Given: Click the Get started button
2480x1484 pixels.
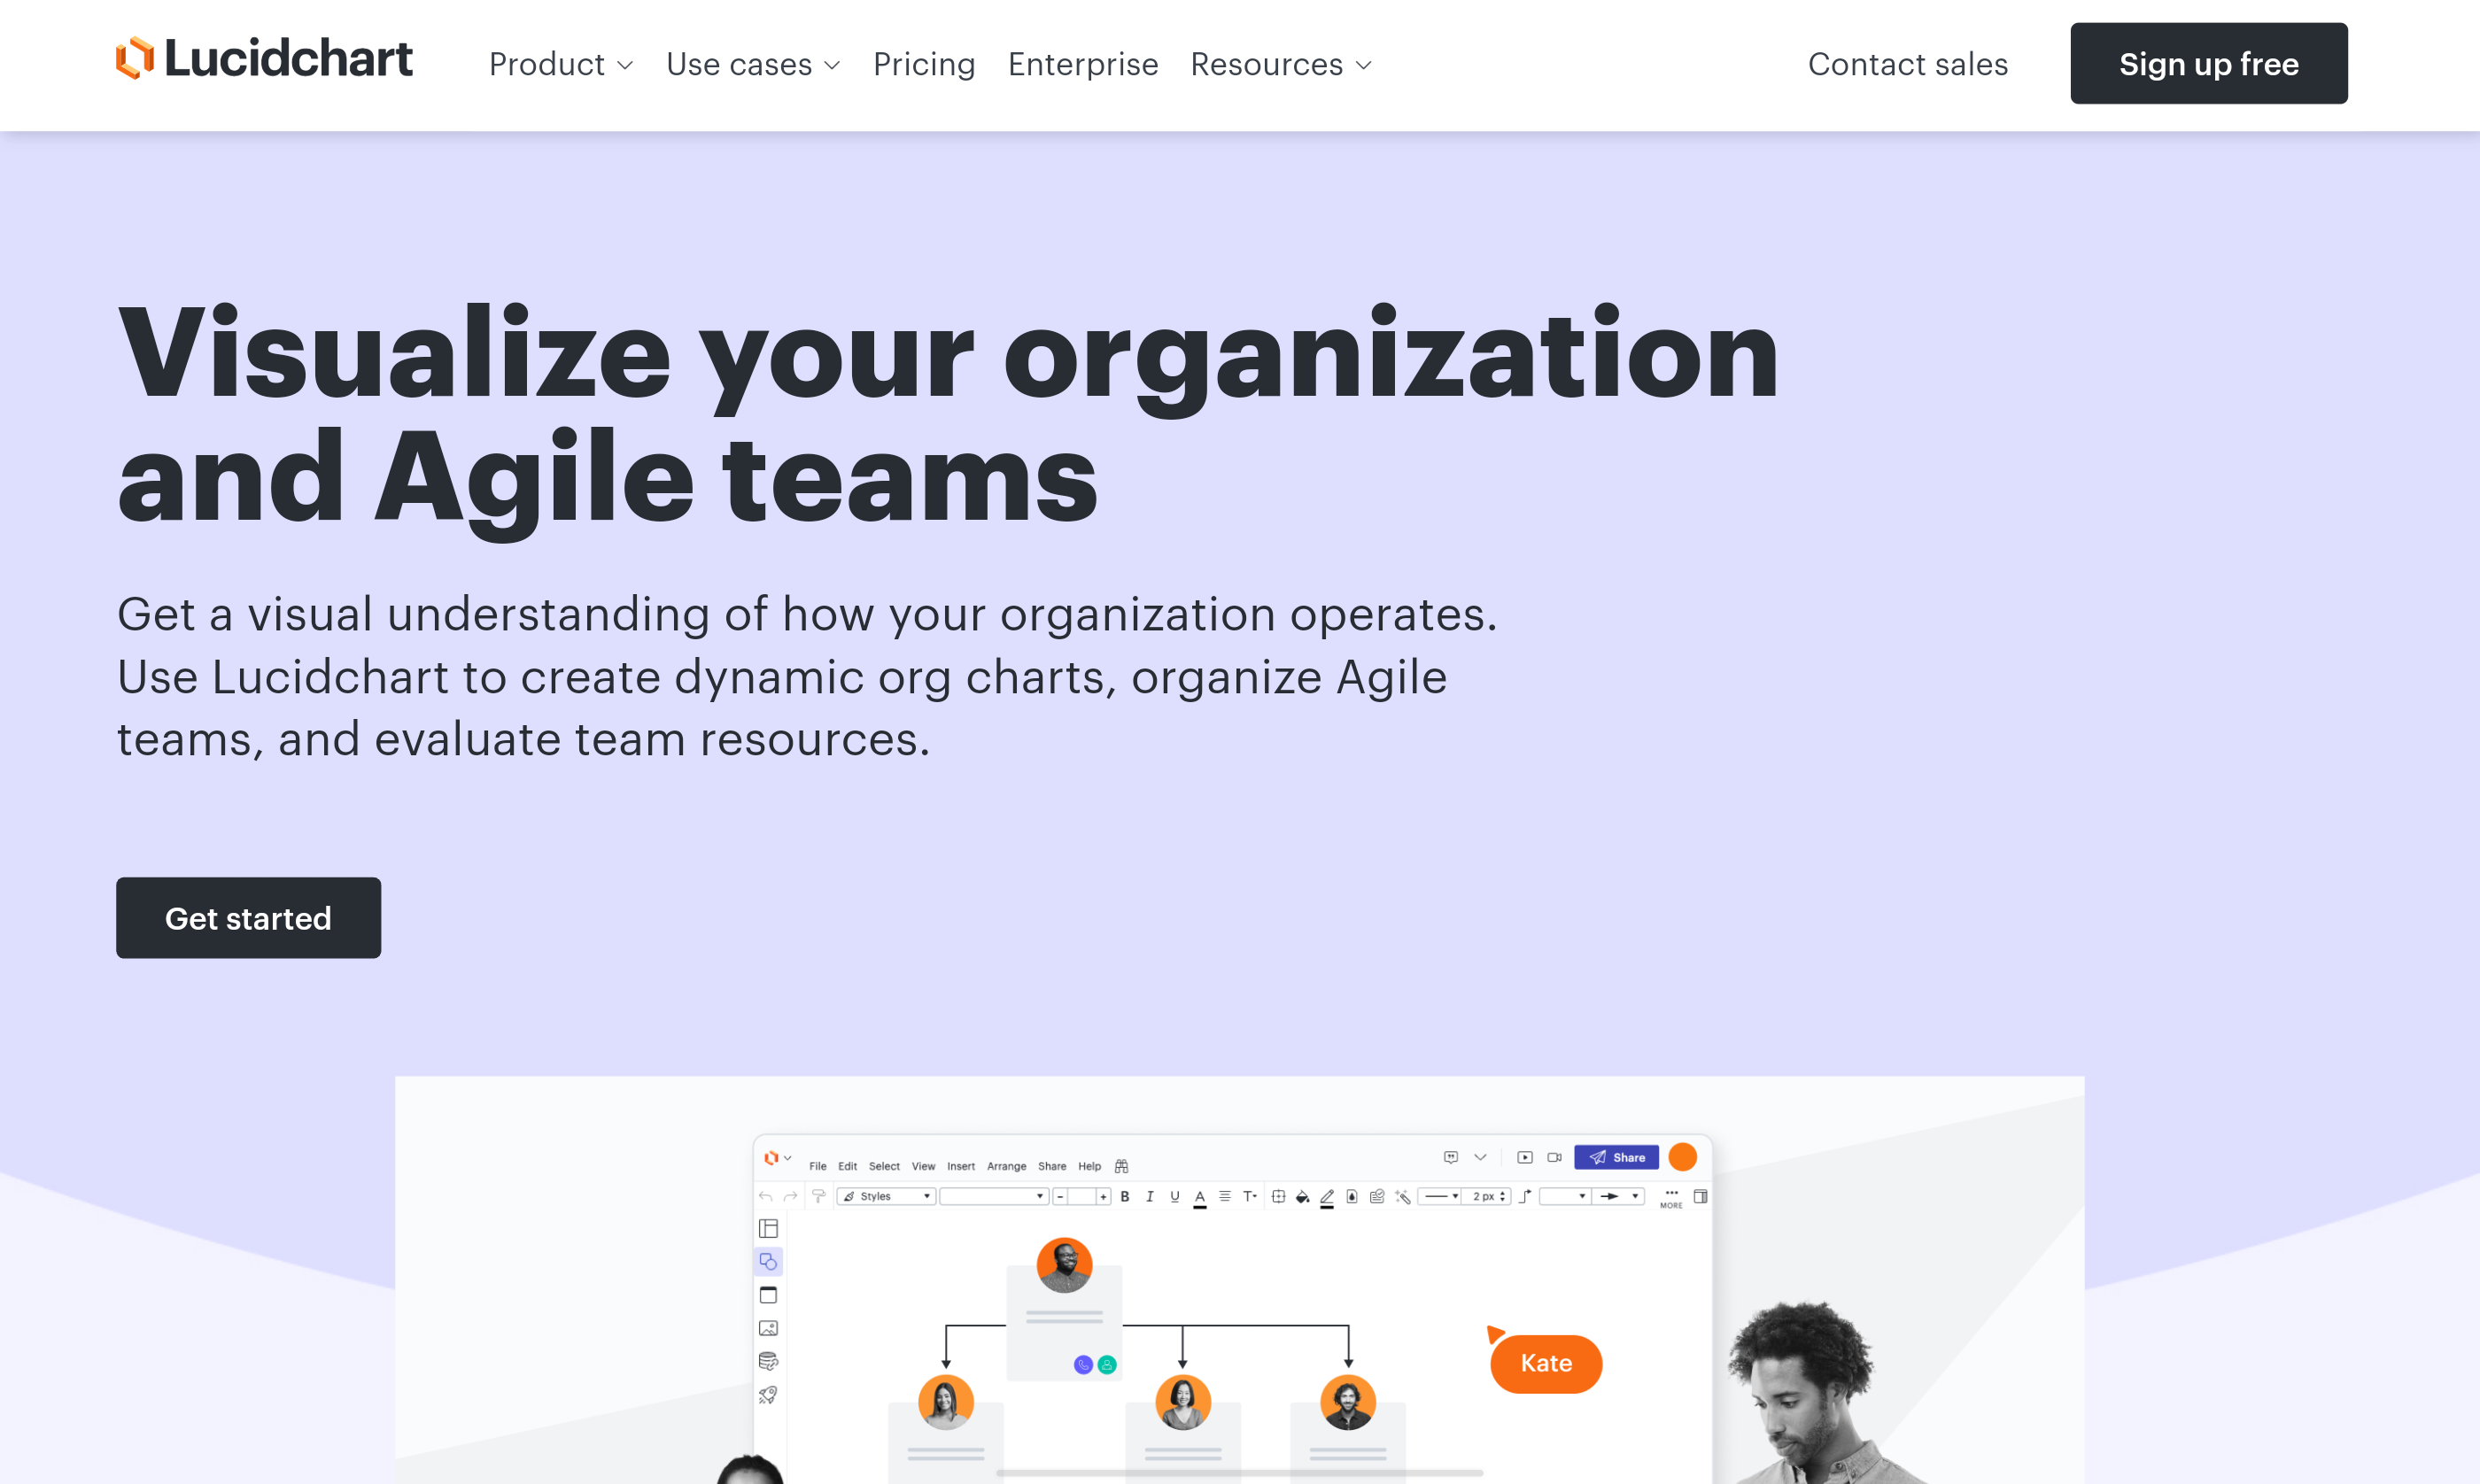Looking at the screenshot, I should point(248,918).
